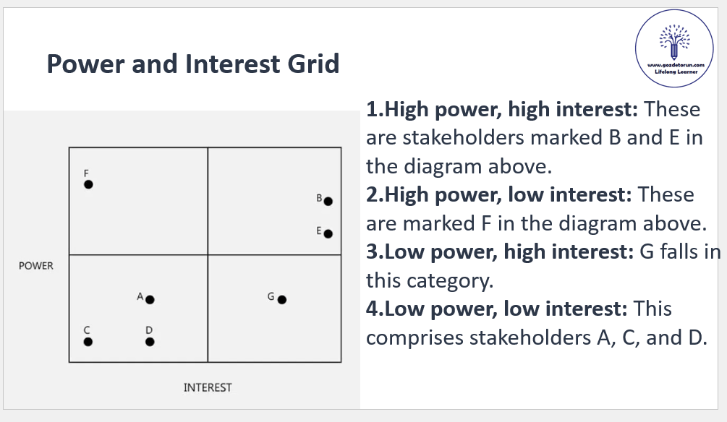
Task: Click the stakeholder C dot
Action: [88, 342]
